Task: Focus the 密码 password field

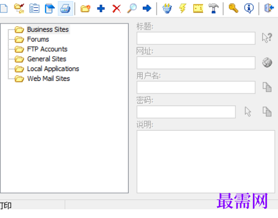Action: tap(186, 112)
